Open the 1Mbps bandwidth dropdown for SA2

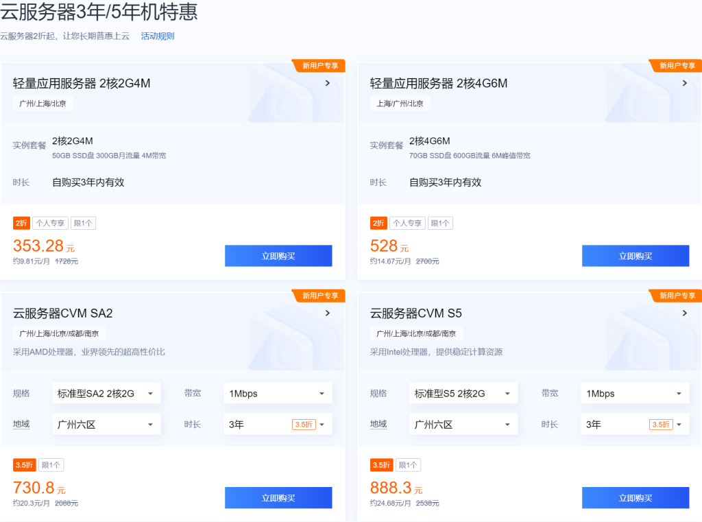click(278, 394)
